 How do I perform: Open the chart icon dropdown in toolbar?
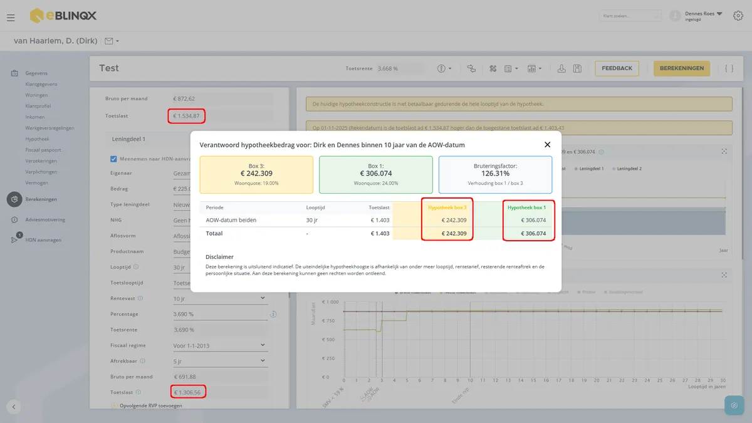click(x=535, y=68)
